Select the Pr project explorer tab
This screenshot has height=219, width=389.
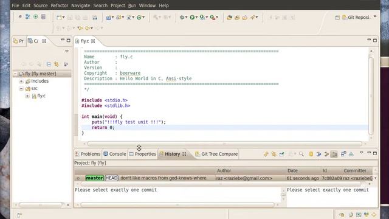pos(19,41)
